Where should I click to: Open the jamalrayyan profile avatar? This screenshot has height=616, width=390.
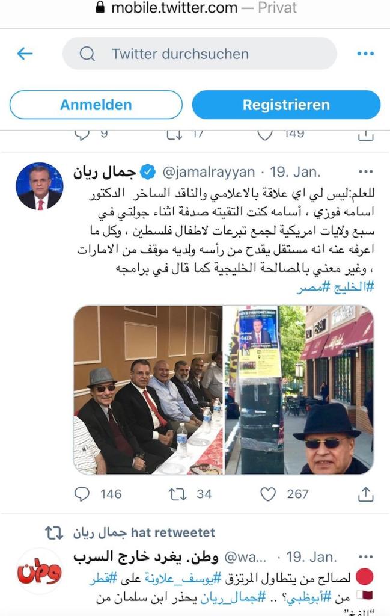click(x=39, y=186)
